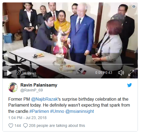Screen dimensions: 143x135
Task: Like the tweet with heart icon
Action: [x=11, y=126]
